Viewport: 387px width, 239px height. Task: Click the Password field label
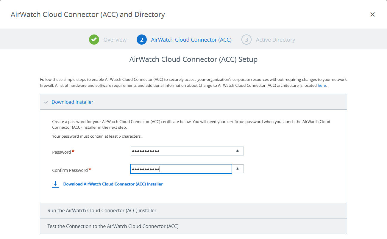[x=62, y=152]
